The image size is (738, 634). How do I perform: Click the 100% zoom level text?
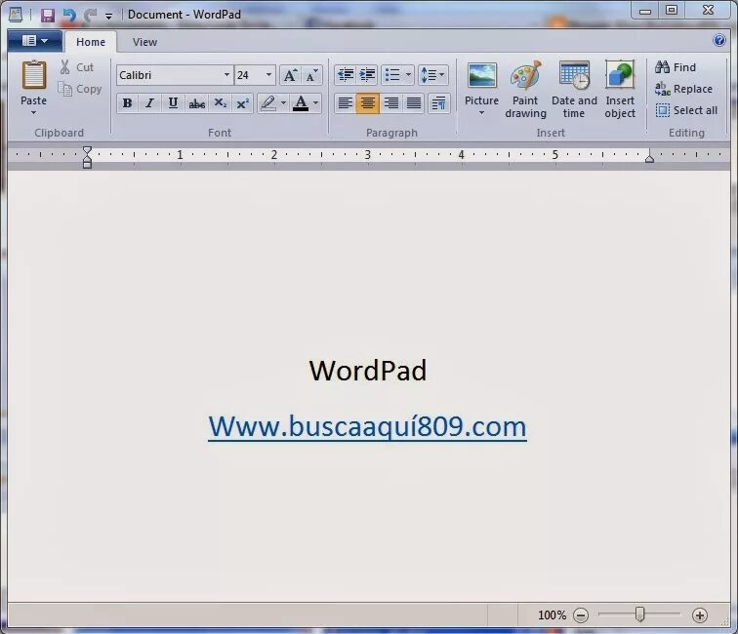(x=552, y=615)
